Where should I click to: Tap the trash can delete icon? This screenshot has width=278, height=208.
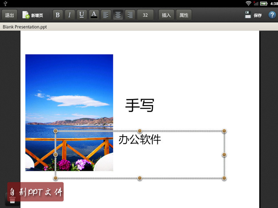click(12, 200)
